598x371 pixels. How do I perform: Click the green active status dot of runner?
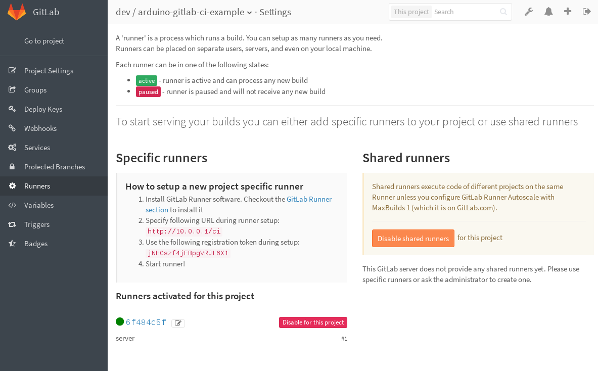[120, 322]
